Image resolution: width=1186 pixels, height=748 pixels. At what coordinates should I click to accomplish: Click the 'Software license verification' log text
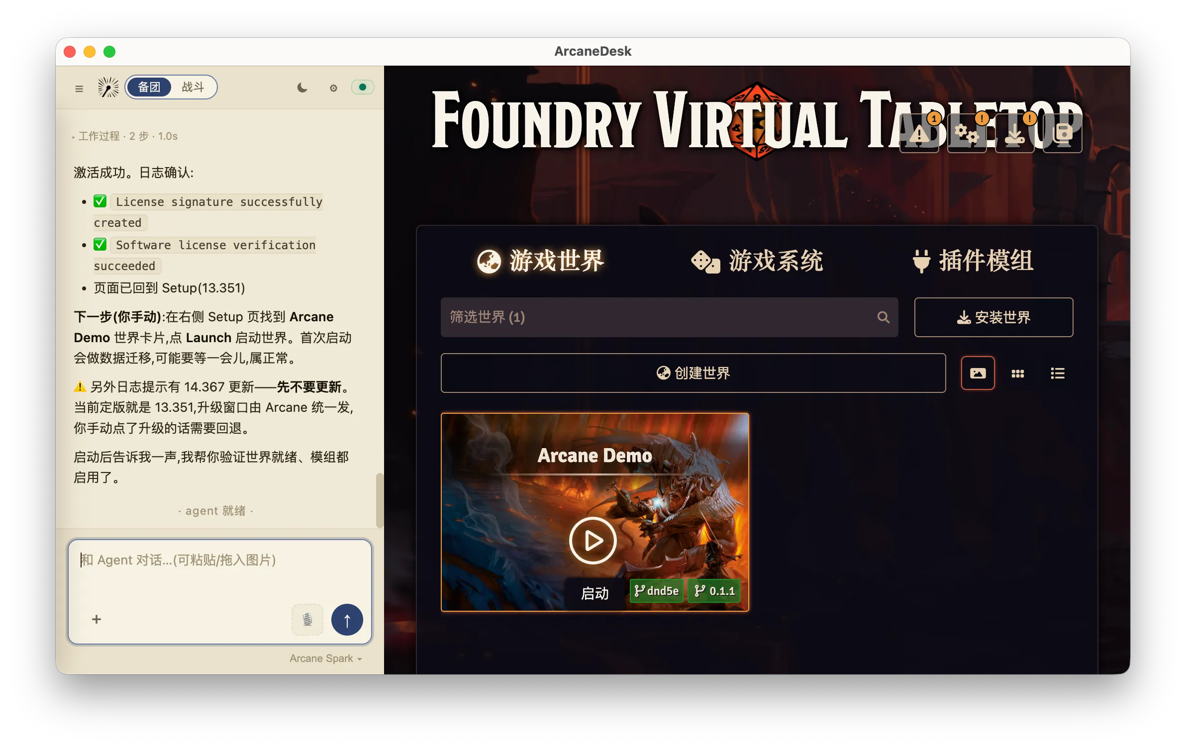click(215, 245)
